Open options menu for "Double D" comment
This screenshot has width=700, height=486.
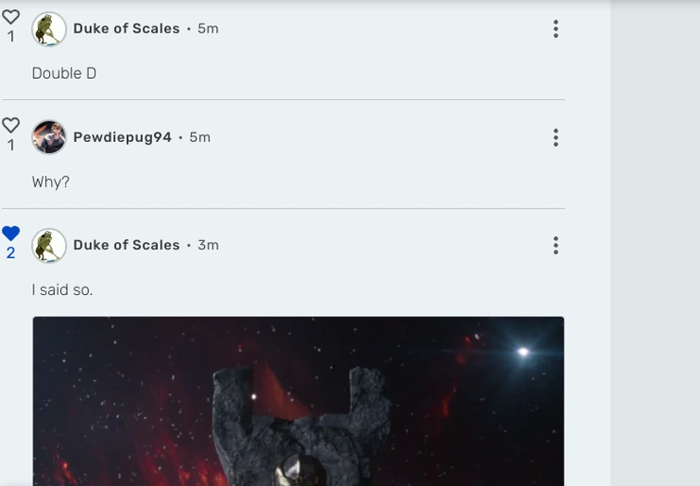click(555, 29)
